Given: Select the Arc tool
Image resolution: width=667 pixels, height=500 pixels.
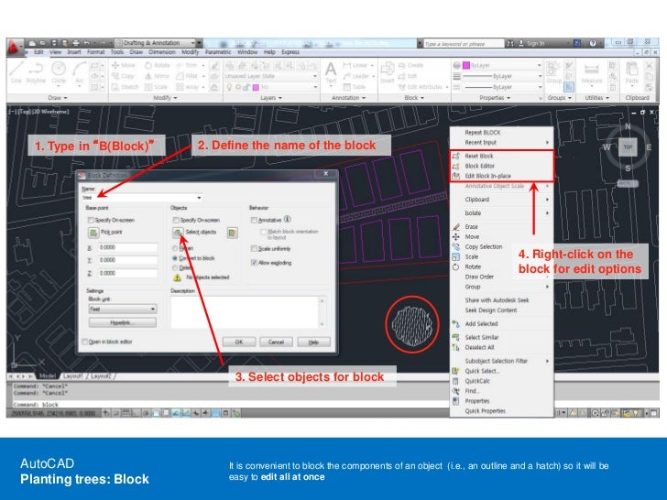Looking at the screenshot, I should pyautogui.click(x=80, y=71).
